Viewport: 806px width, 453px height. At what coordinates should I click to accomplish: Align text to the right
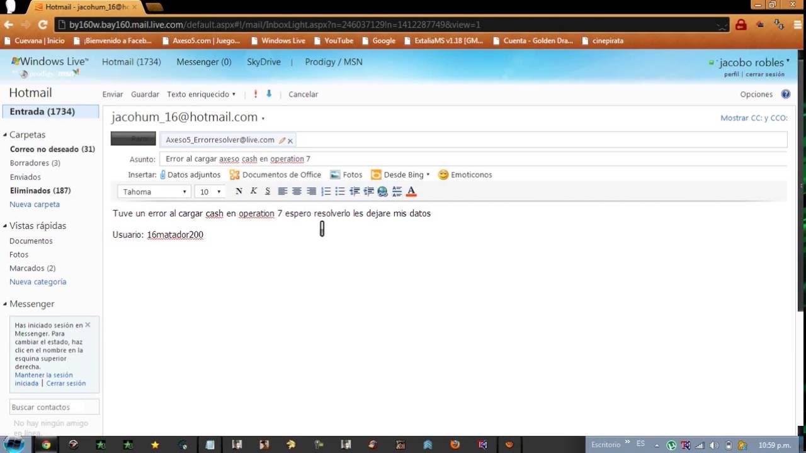click(311, 191)
